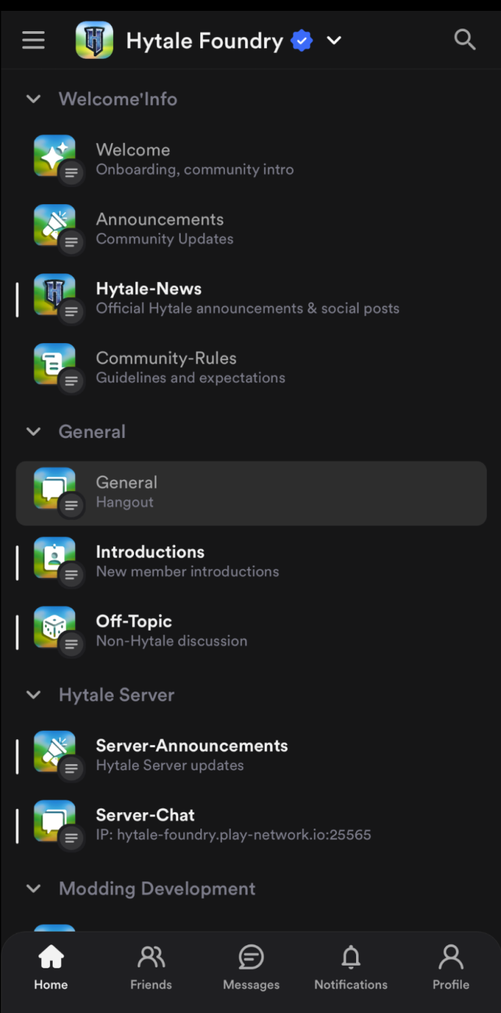
Task: Open the Announcements channel title
Action: [160, 219]
